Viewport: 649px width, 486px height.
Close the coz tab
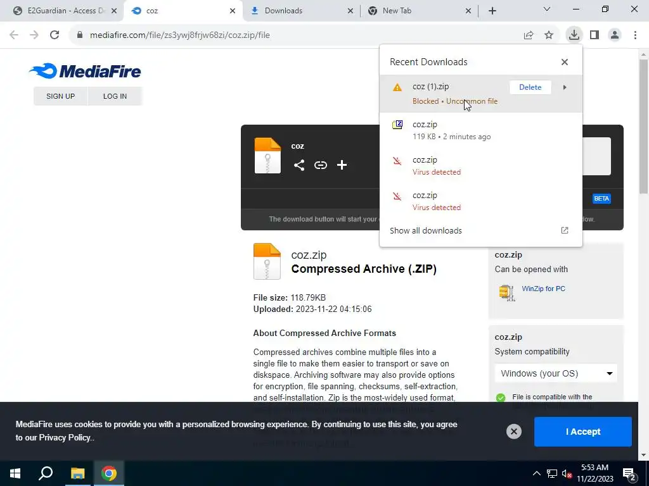233,11
